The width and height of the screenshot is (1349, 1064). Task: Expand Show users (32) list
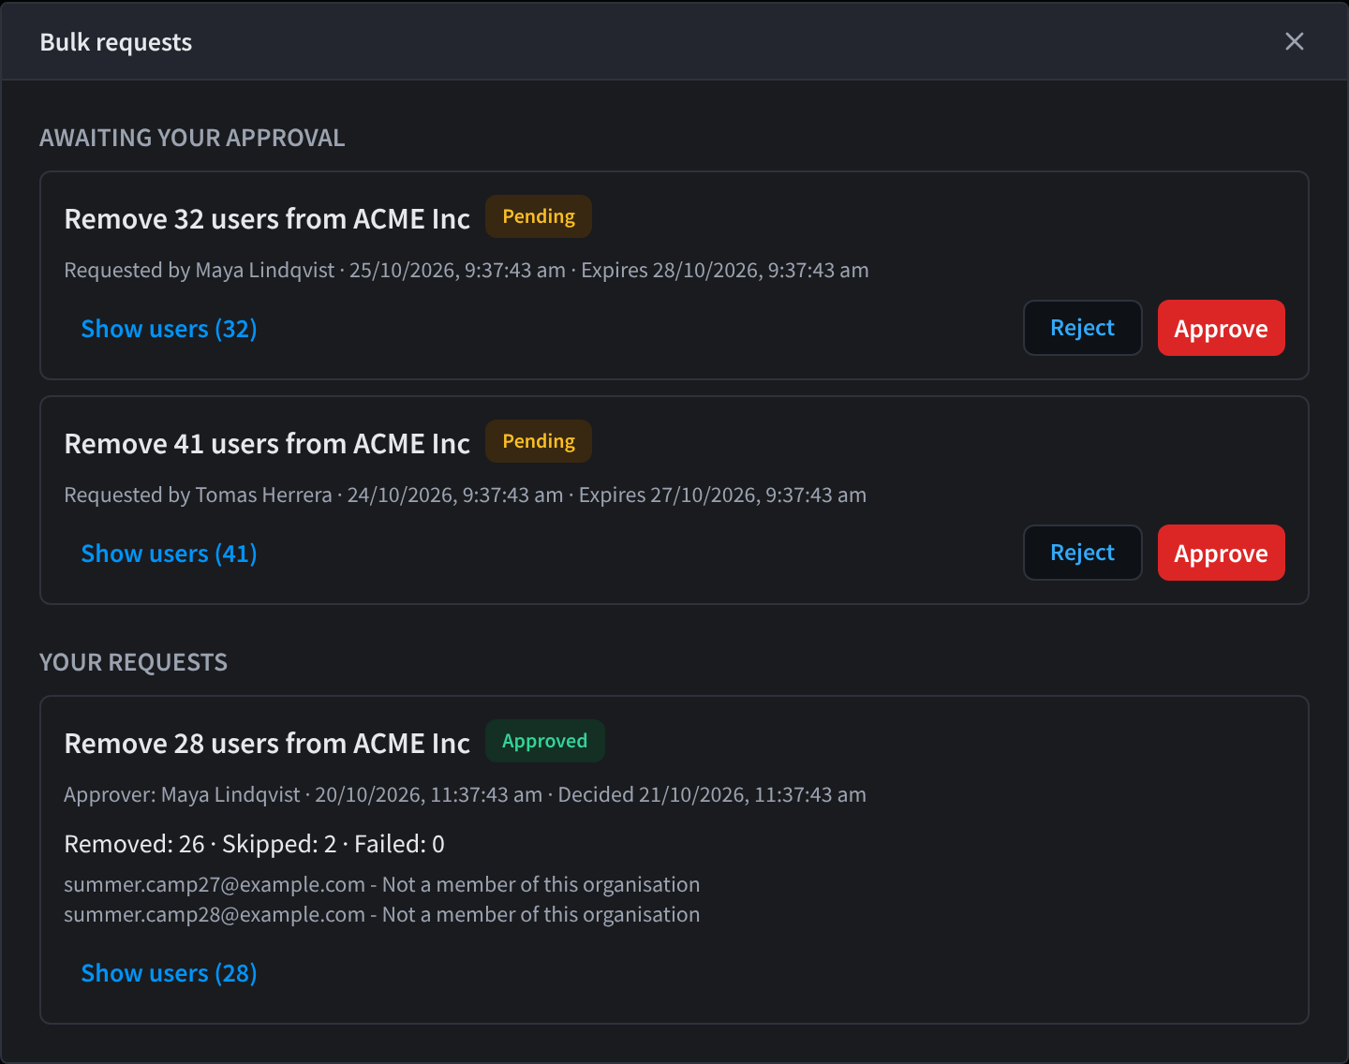tap(169, 329)
